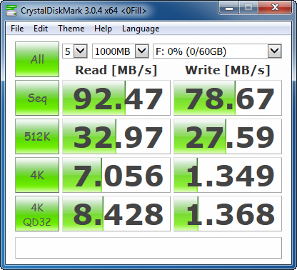Viewport: 297px width, 270px height.
Task: Start the 4K benchmark test
Action: click(x=37, y=175)
